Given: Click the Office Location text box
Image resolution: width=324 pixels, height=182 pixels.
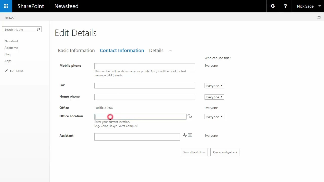Looking at the screenshot, I should coord(140,117).
